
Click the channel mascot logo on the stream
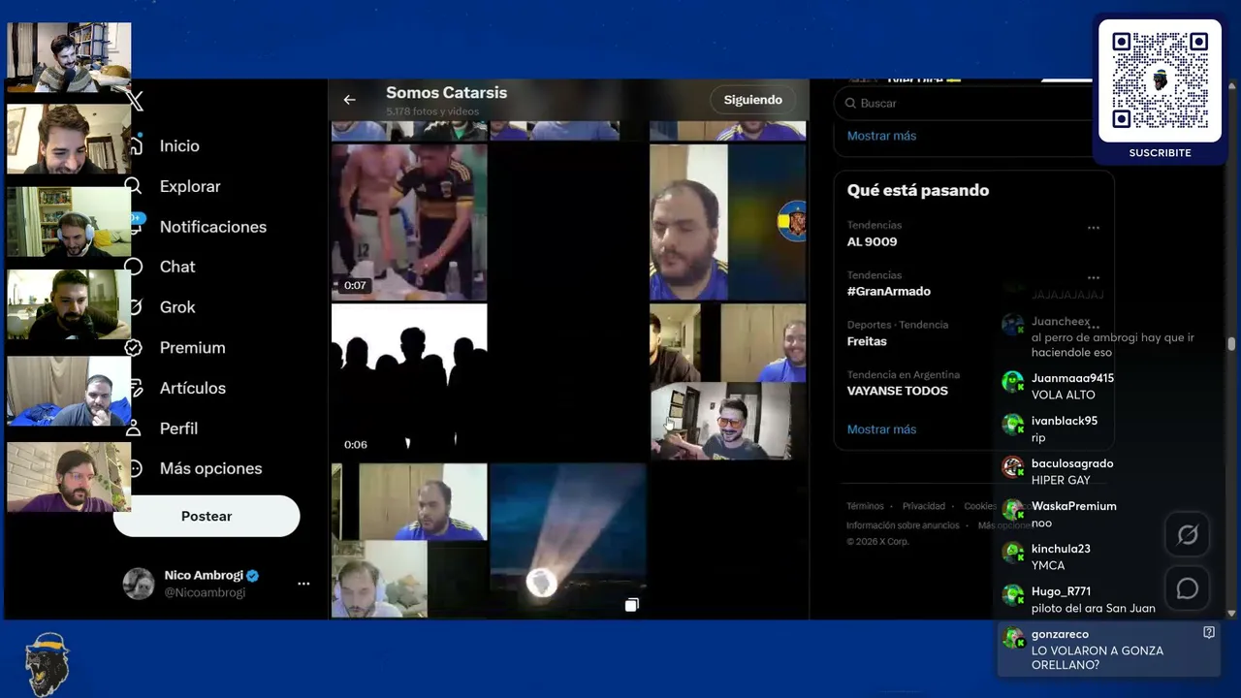click(46, 663)
